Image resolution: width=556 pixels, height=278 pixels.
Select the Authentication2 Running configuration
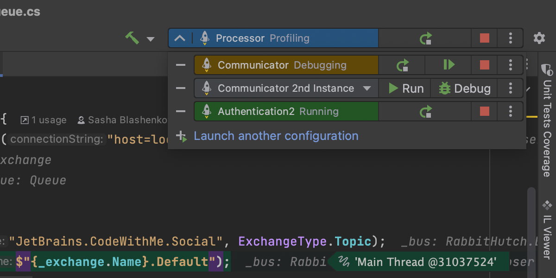pos(286,111)
